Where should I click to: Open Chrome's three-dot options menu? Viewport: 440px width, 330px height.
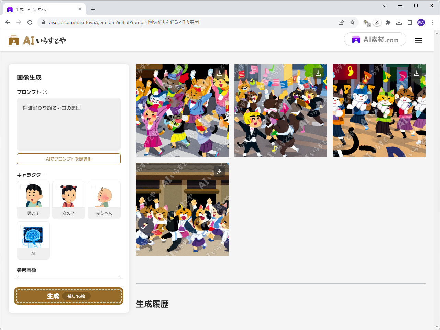pyautogui.click(x=432, y=22)
